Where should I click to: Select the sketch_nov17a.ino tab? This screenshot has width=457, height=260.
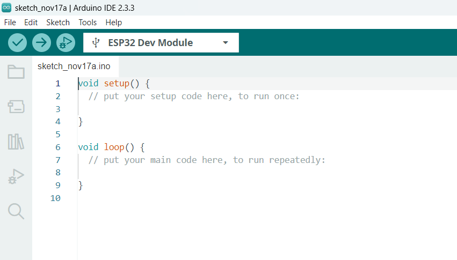[x=74, y=66]
